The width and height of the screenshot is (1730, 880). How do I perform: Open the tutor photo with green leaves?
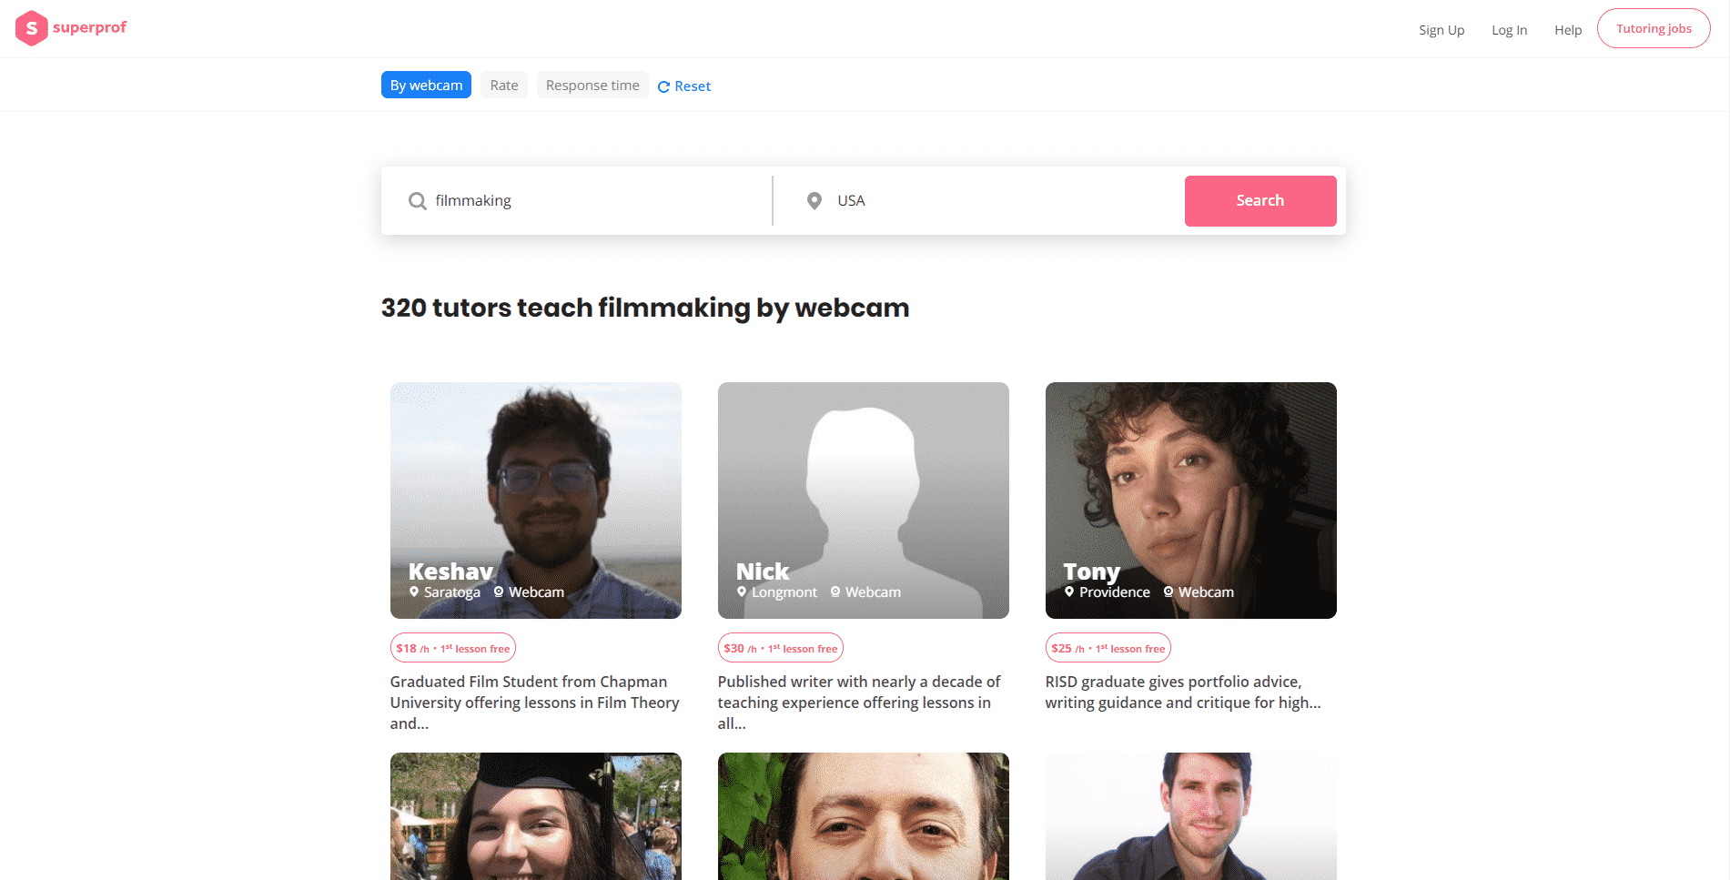tap(864, 816)
